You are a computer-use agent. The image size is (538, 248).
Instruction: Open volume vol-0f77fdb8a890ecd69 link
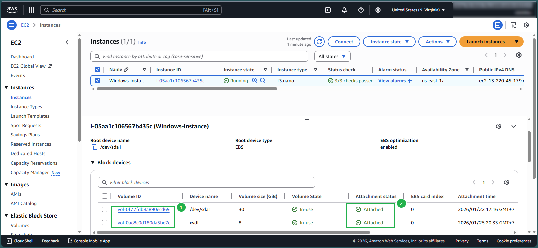pyautogui.click(x=144, y=209)
